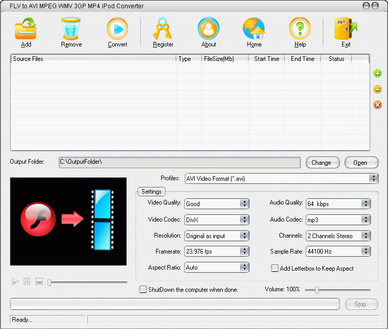Click the green plus add-file icon

coord(378,74)
